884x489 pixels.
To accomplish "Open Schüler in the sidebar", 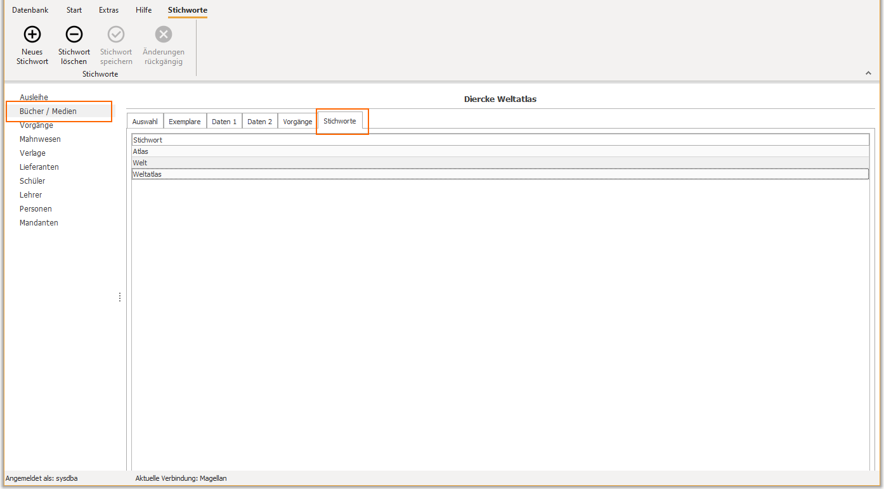I will click(x=32, y=181).
